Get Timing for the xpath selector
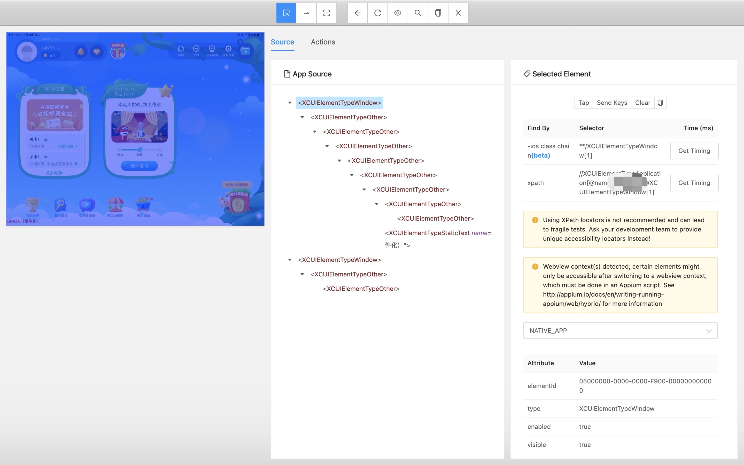 [x=694, y=183]
